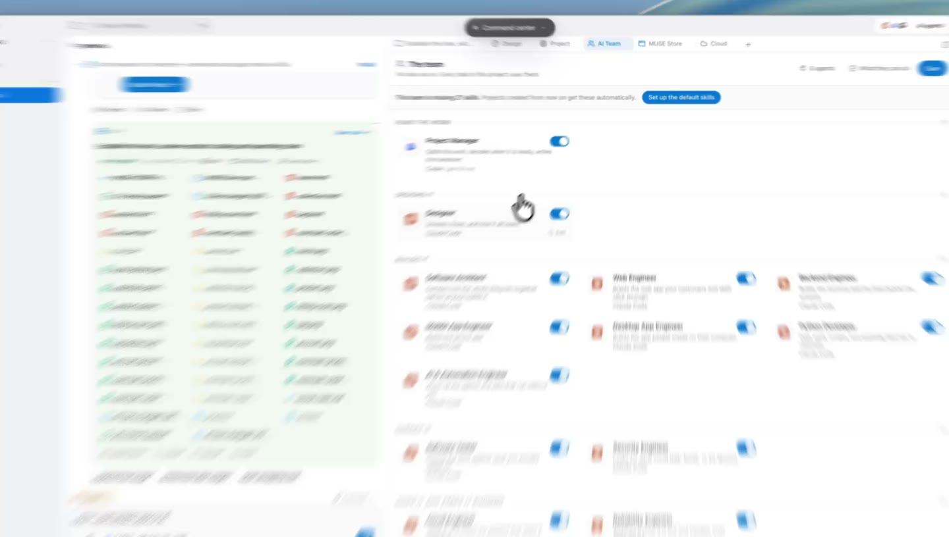Image resolution: width=949 pixels, height=537 pixels.
Task: Click the Backend Engineer role icon
Action: [784, 284]
